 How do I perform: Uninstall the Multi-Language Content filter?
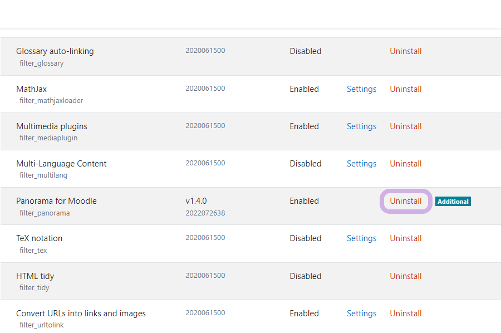click(x=405, y=164)
